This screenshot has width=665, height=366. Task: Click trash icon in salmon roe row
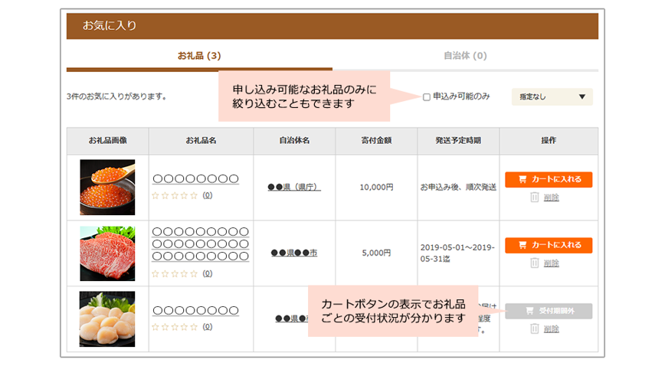535,198
